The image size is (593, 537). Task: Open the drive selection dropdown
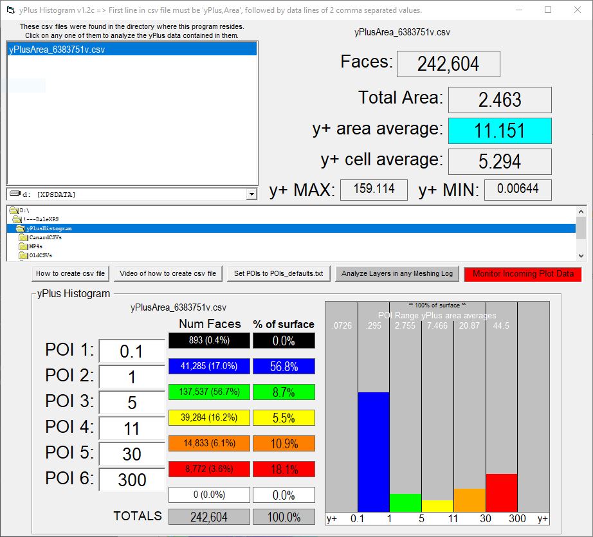[x=251, y=194]
